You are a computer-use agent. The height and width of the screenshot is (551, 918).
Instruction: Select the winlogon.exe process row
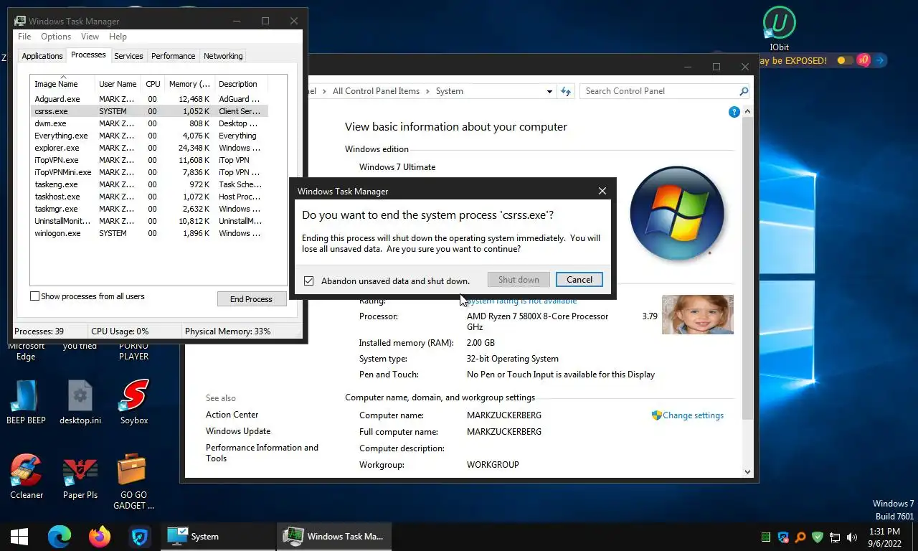[149, 233]
